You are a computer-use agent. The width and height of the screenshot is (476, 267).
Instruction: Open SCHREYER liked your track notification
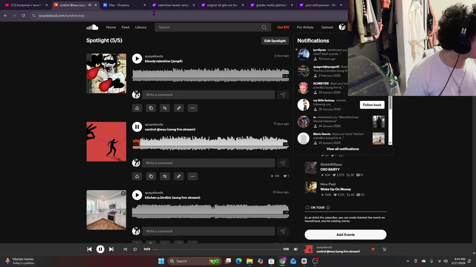(322, 88)
